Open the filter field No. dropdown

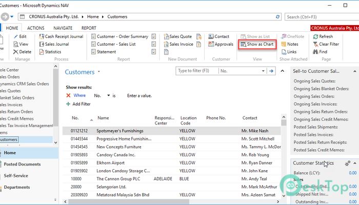[x=263, y=71]
